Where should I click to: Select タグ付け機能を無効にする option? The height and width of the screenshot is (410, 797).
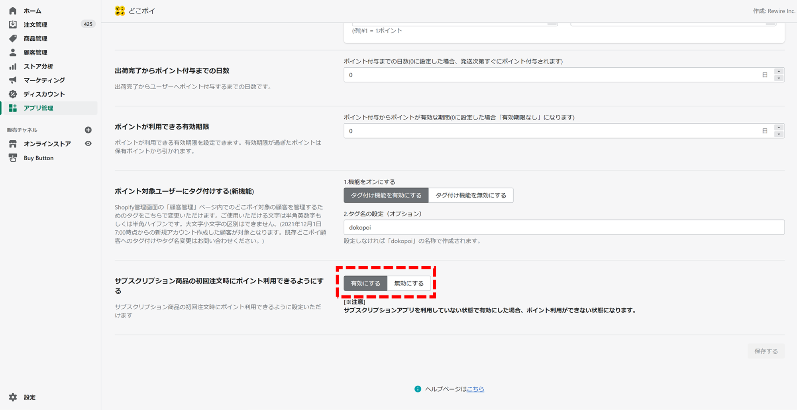(x=471, y=195)
